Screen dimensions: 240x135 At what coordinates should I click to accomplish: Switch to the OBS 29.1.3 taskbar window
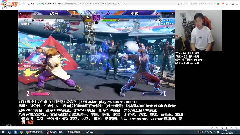coord(55,132)
